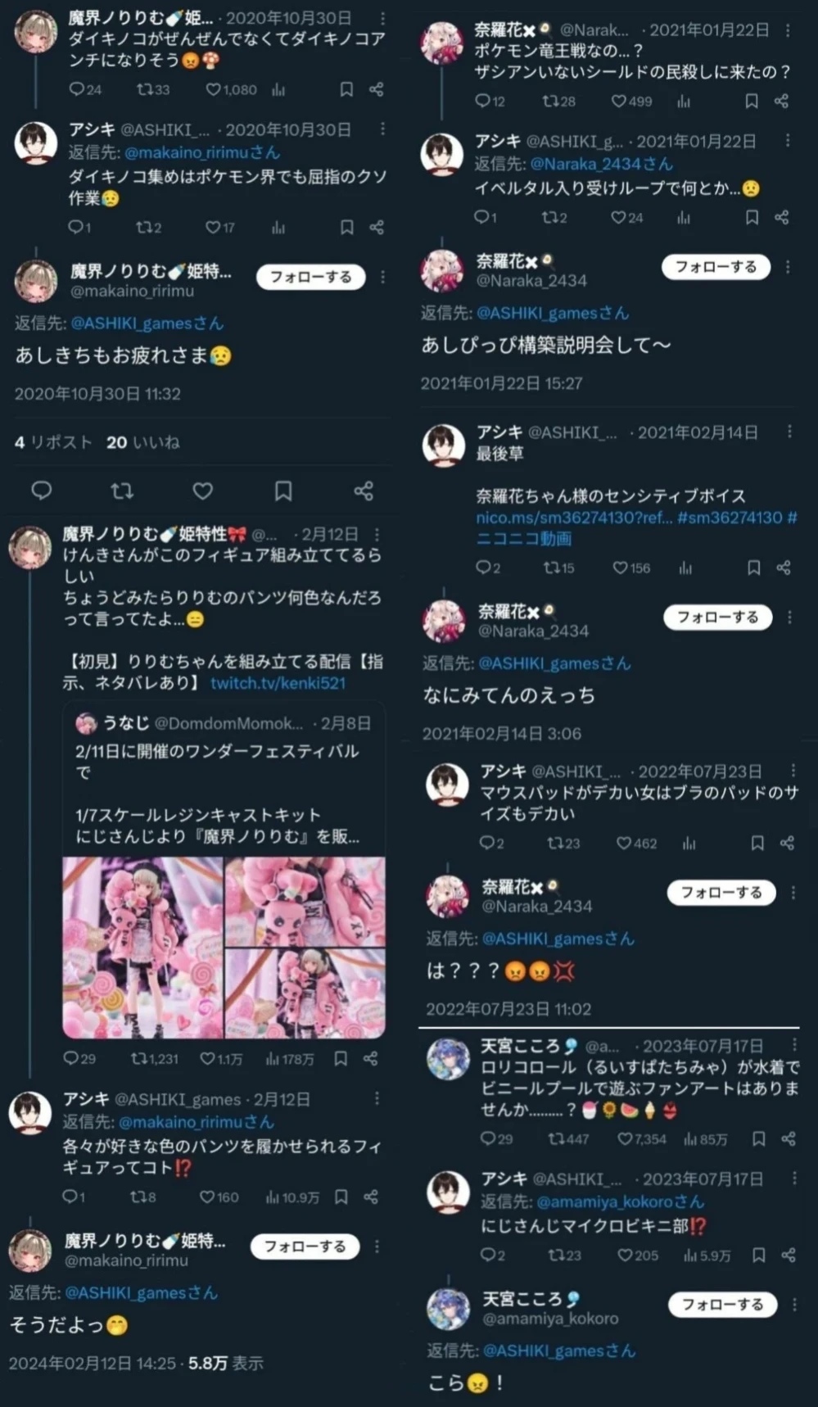Tap the large bookmark icon under 20 いいね
Screen dimensions: 818x1407
283,491
